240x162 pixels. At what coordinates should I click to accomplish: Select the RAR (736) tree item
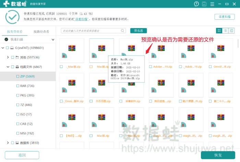click(28, 86)
